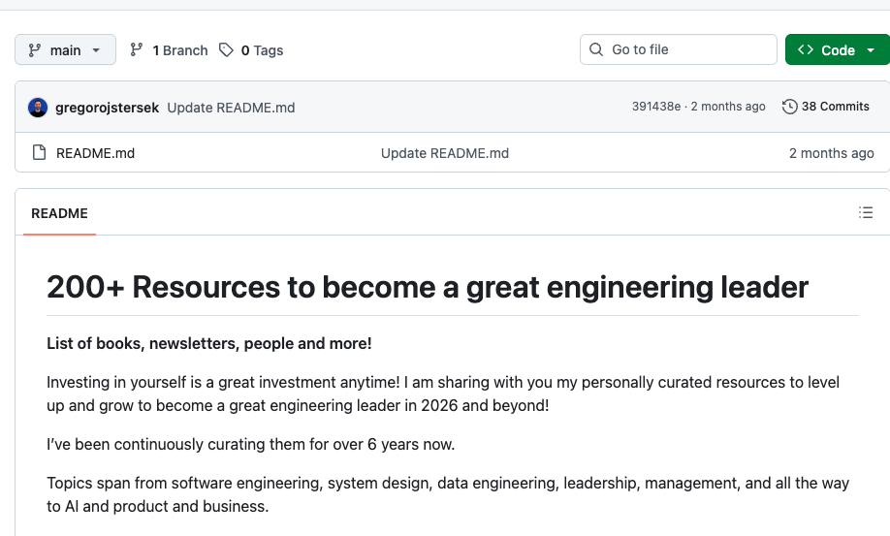Click the code brackets icon on Code button

coord(806,49)
